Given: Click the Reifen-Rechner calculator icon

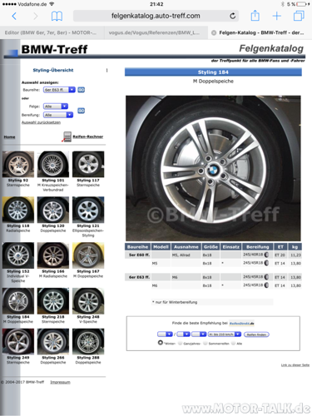Looking at the screenshot, I should [x=67, y=136].
